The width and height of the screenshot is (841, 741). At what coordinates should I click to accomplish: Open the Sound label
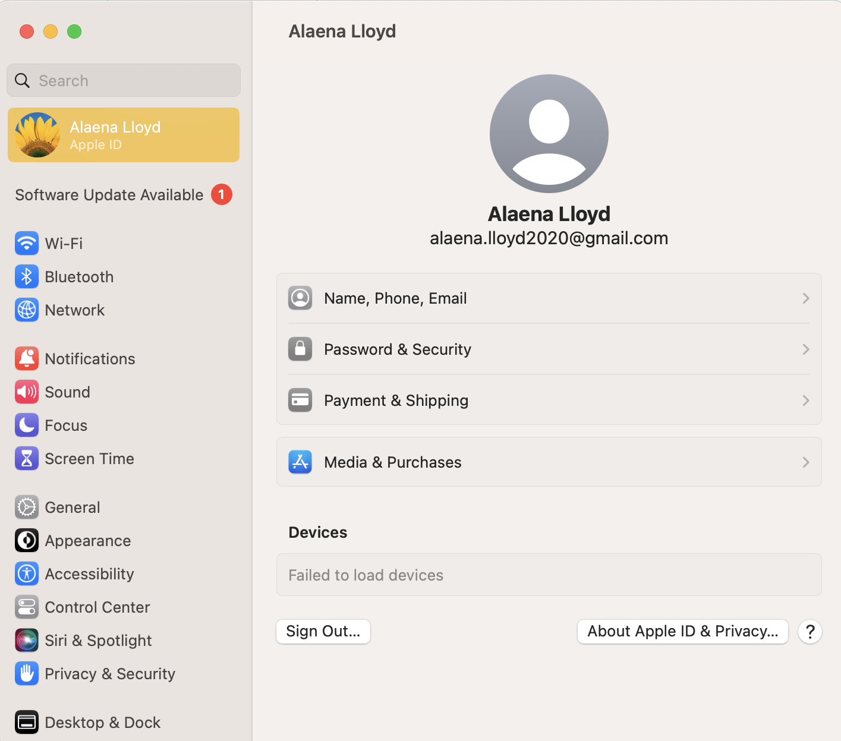[68, 392]
